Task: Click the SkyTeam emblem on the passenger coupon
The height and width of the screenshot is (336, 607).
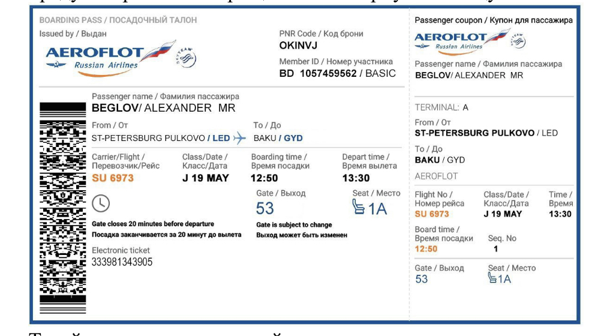Action: pos(518,41)
